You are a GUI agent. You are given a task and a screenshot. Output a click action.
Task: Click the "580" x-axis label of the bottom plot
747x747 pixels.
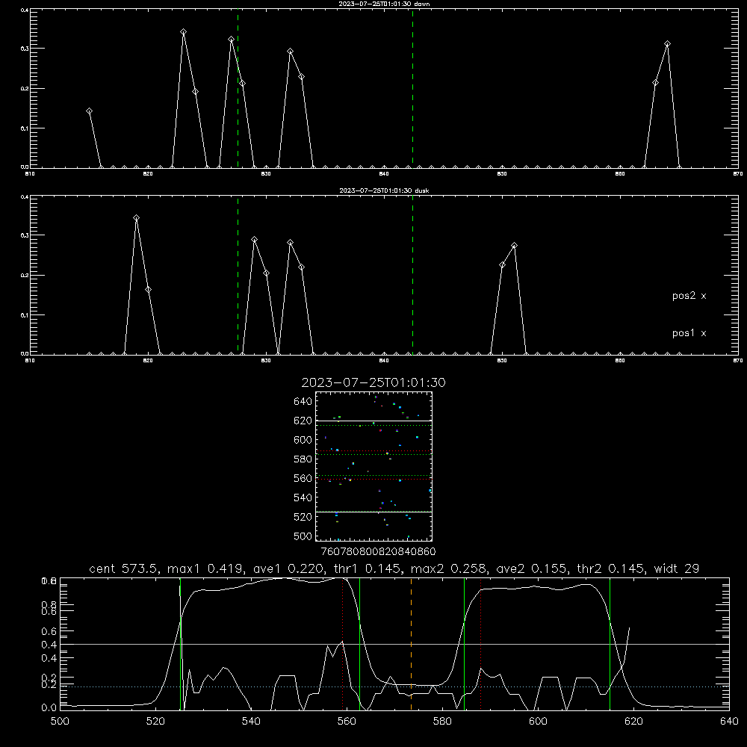point(442,722)
